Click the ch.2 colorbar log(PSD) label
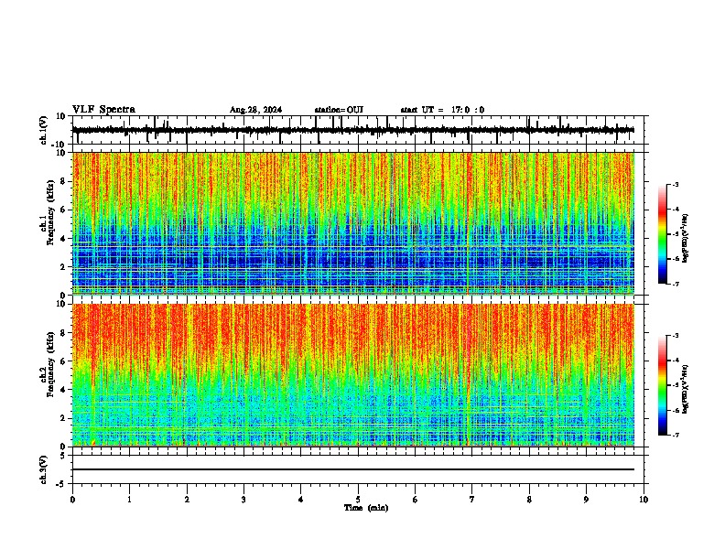 click(686, 389)
